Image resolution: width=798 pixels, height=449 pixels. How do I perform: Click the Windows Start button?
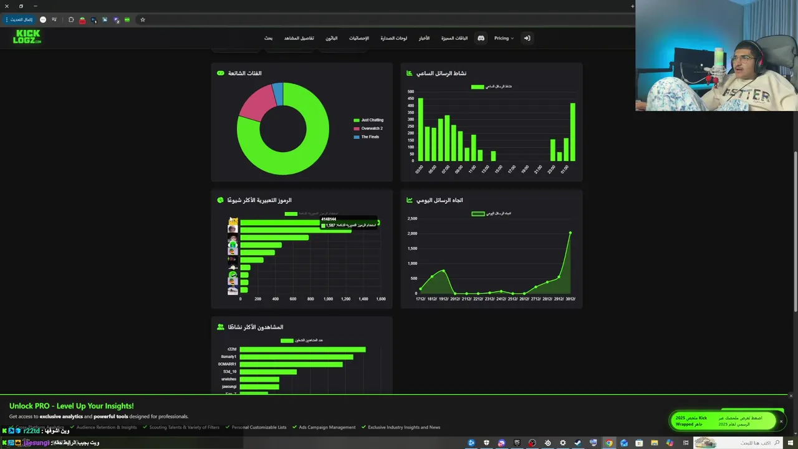792,443
